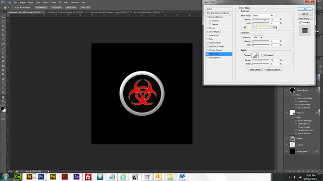Open After Effects from the taskbar
323x181 pixels.
76,176
